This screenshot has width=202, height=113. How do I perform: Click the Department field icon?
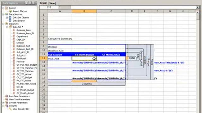[x=14, y=36]
